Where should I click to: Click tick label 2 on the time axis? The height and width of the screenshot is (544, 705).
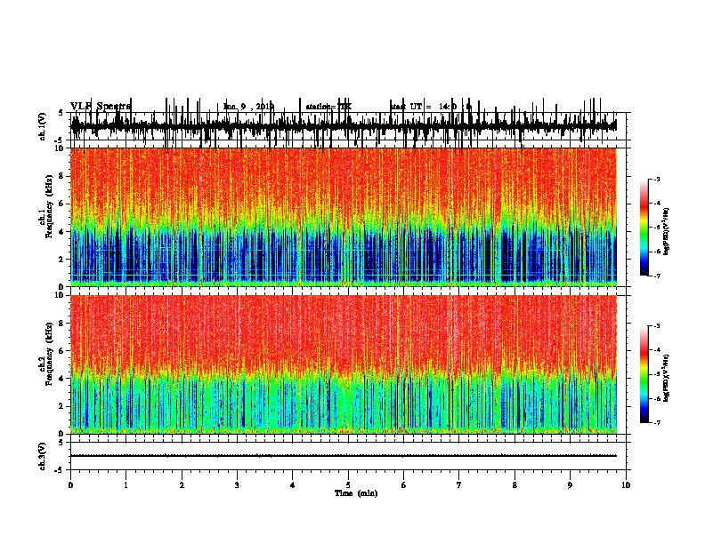coord(182,485)
